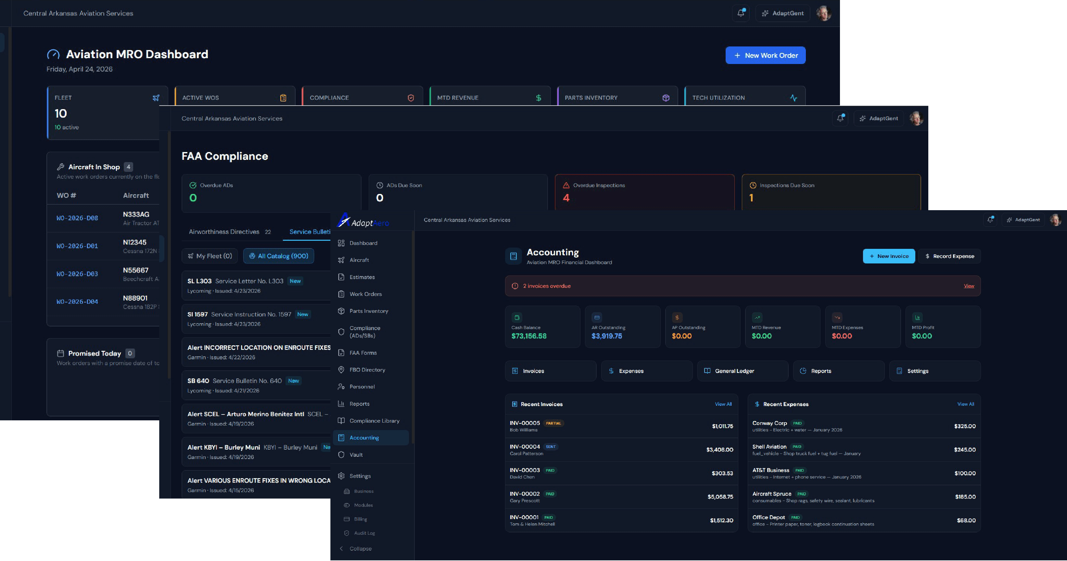Click View All next to Recent Expenses
This screenshot has height=561, width=1067.
click(966, 404)
